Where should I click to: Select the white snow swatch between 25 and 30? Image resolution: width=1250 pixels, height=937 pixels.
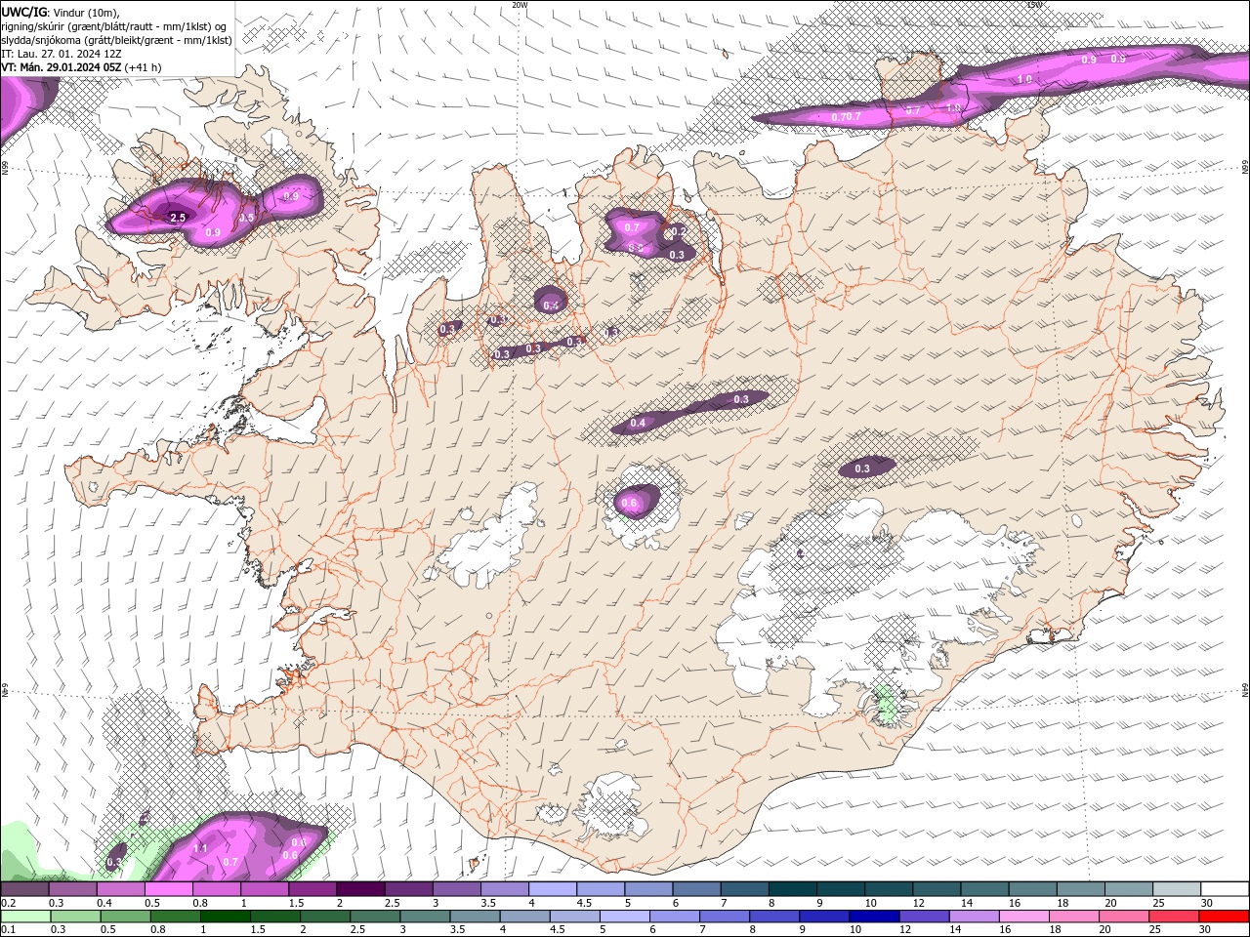click(x=1177, y=889)
